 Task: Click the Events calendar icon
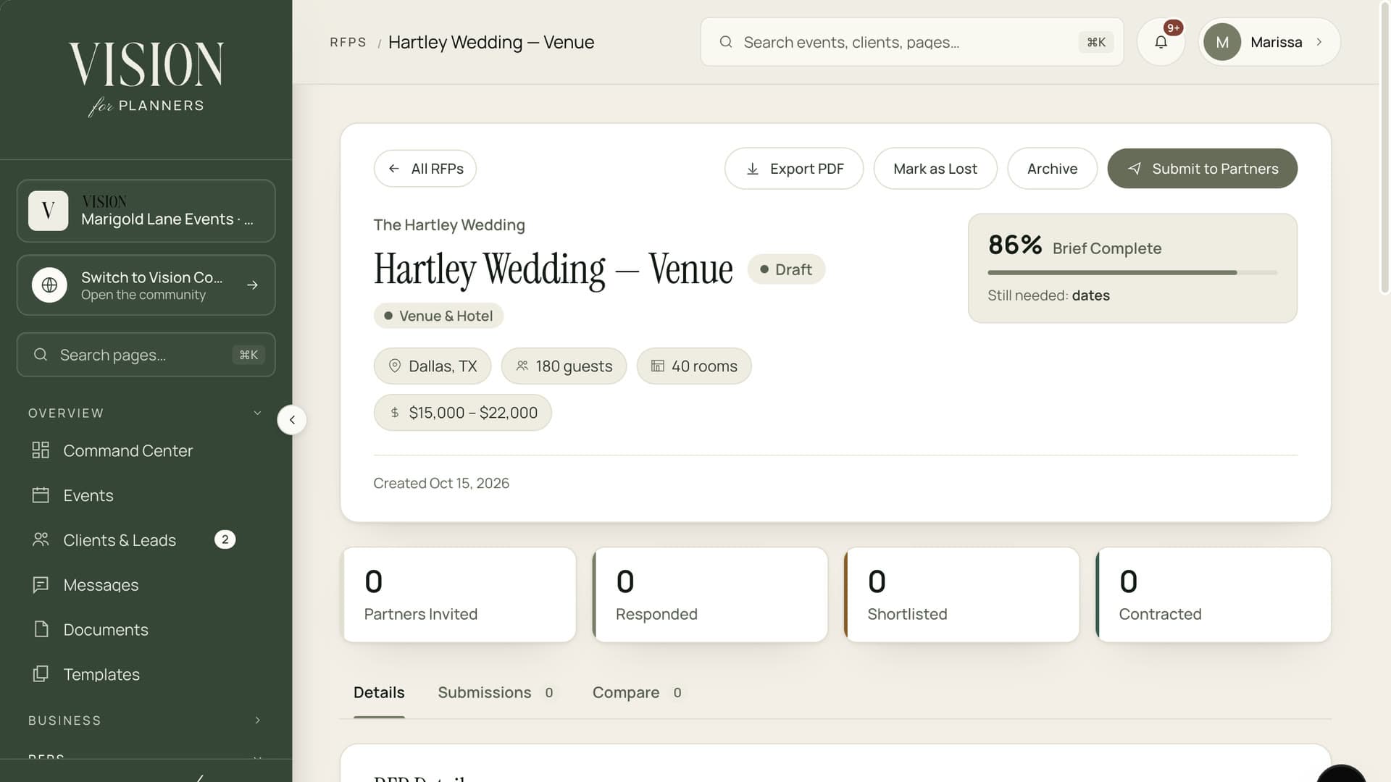point(41,495)
